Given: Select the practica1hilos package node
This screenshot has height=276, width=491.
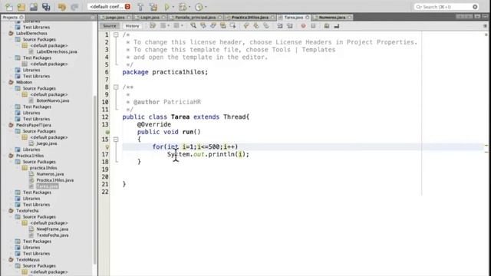Looking at the screenshot, I should click(43, 168).
